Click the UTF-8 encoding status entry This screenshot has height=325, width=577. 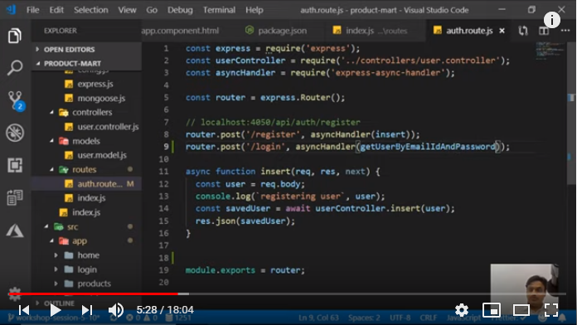click(400, 318)
